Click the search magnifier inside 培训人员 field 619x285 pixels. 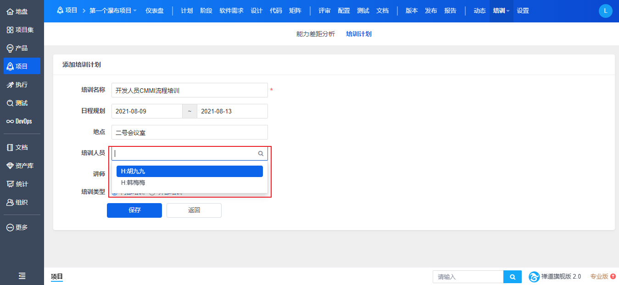261,154
